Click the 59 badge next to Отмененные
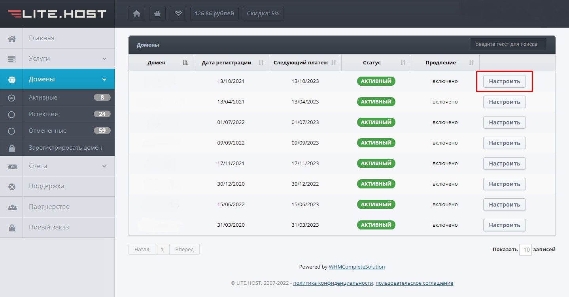 pyautogui.click(x=102, y=131)
